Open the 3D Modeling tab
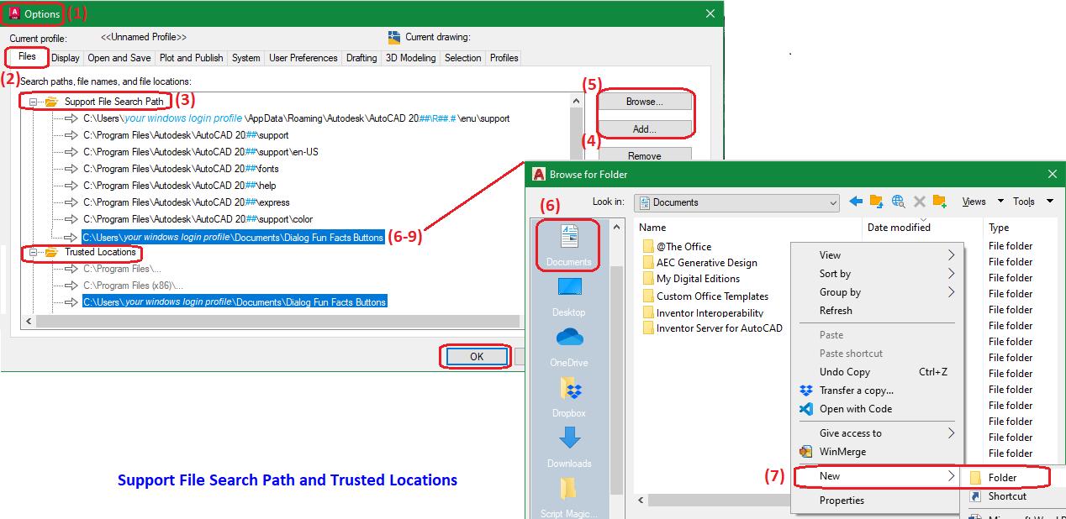 point(410,58)
